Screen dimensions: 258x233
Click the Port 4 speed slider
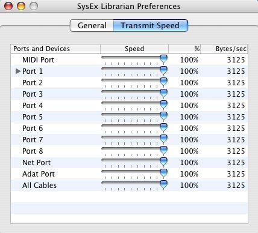[x=134, y=106]
